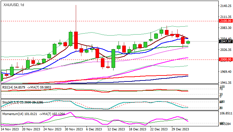Click the 12 Dec 2023 date label
233x132 pixels.
tap(116, 129)
